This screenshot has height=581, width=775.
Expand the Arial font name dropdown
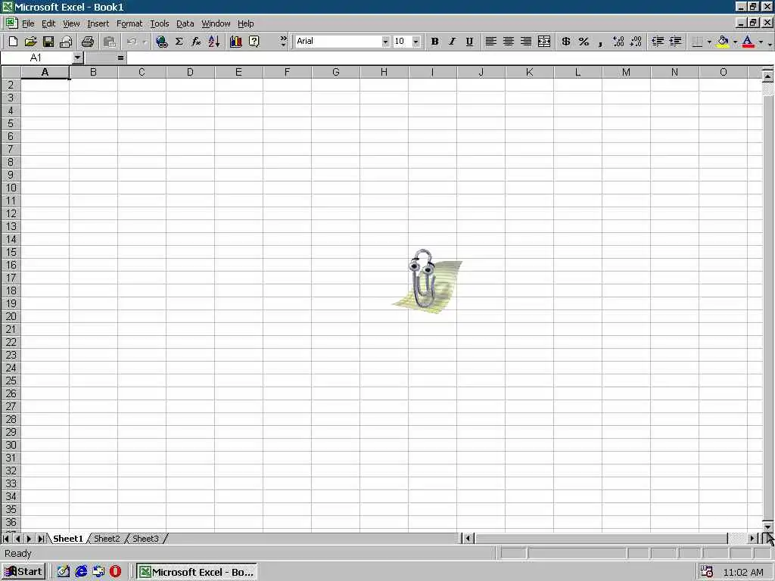[385, 42]
